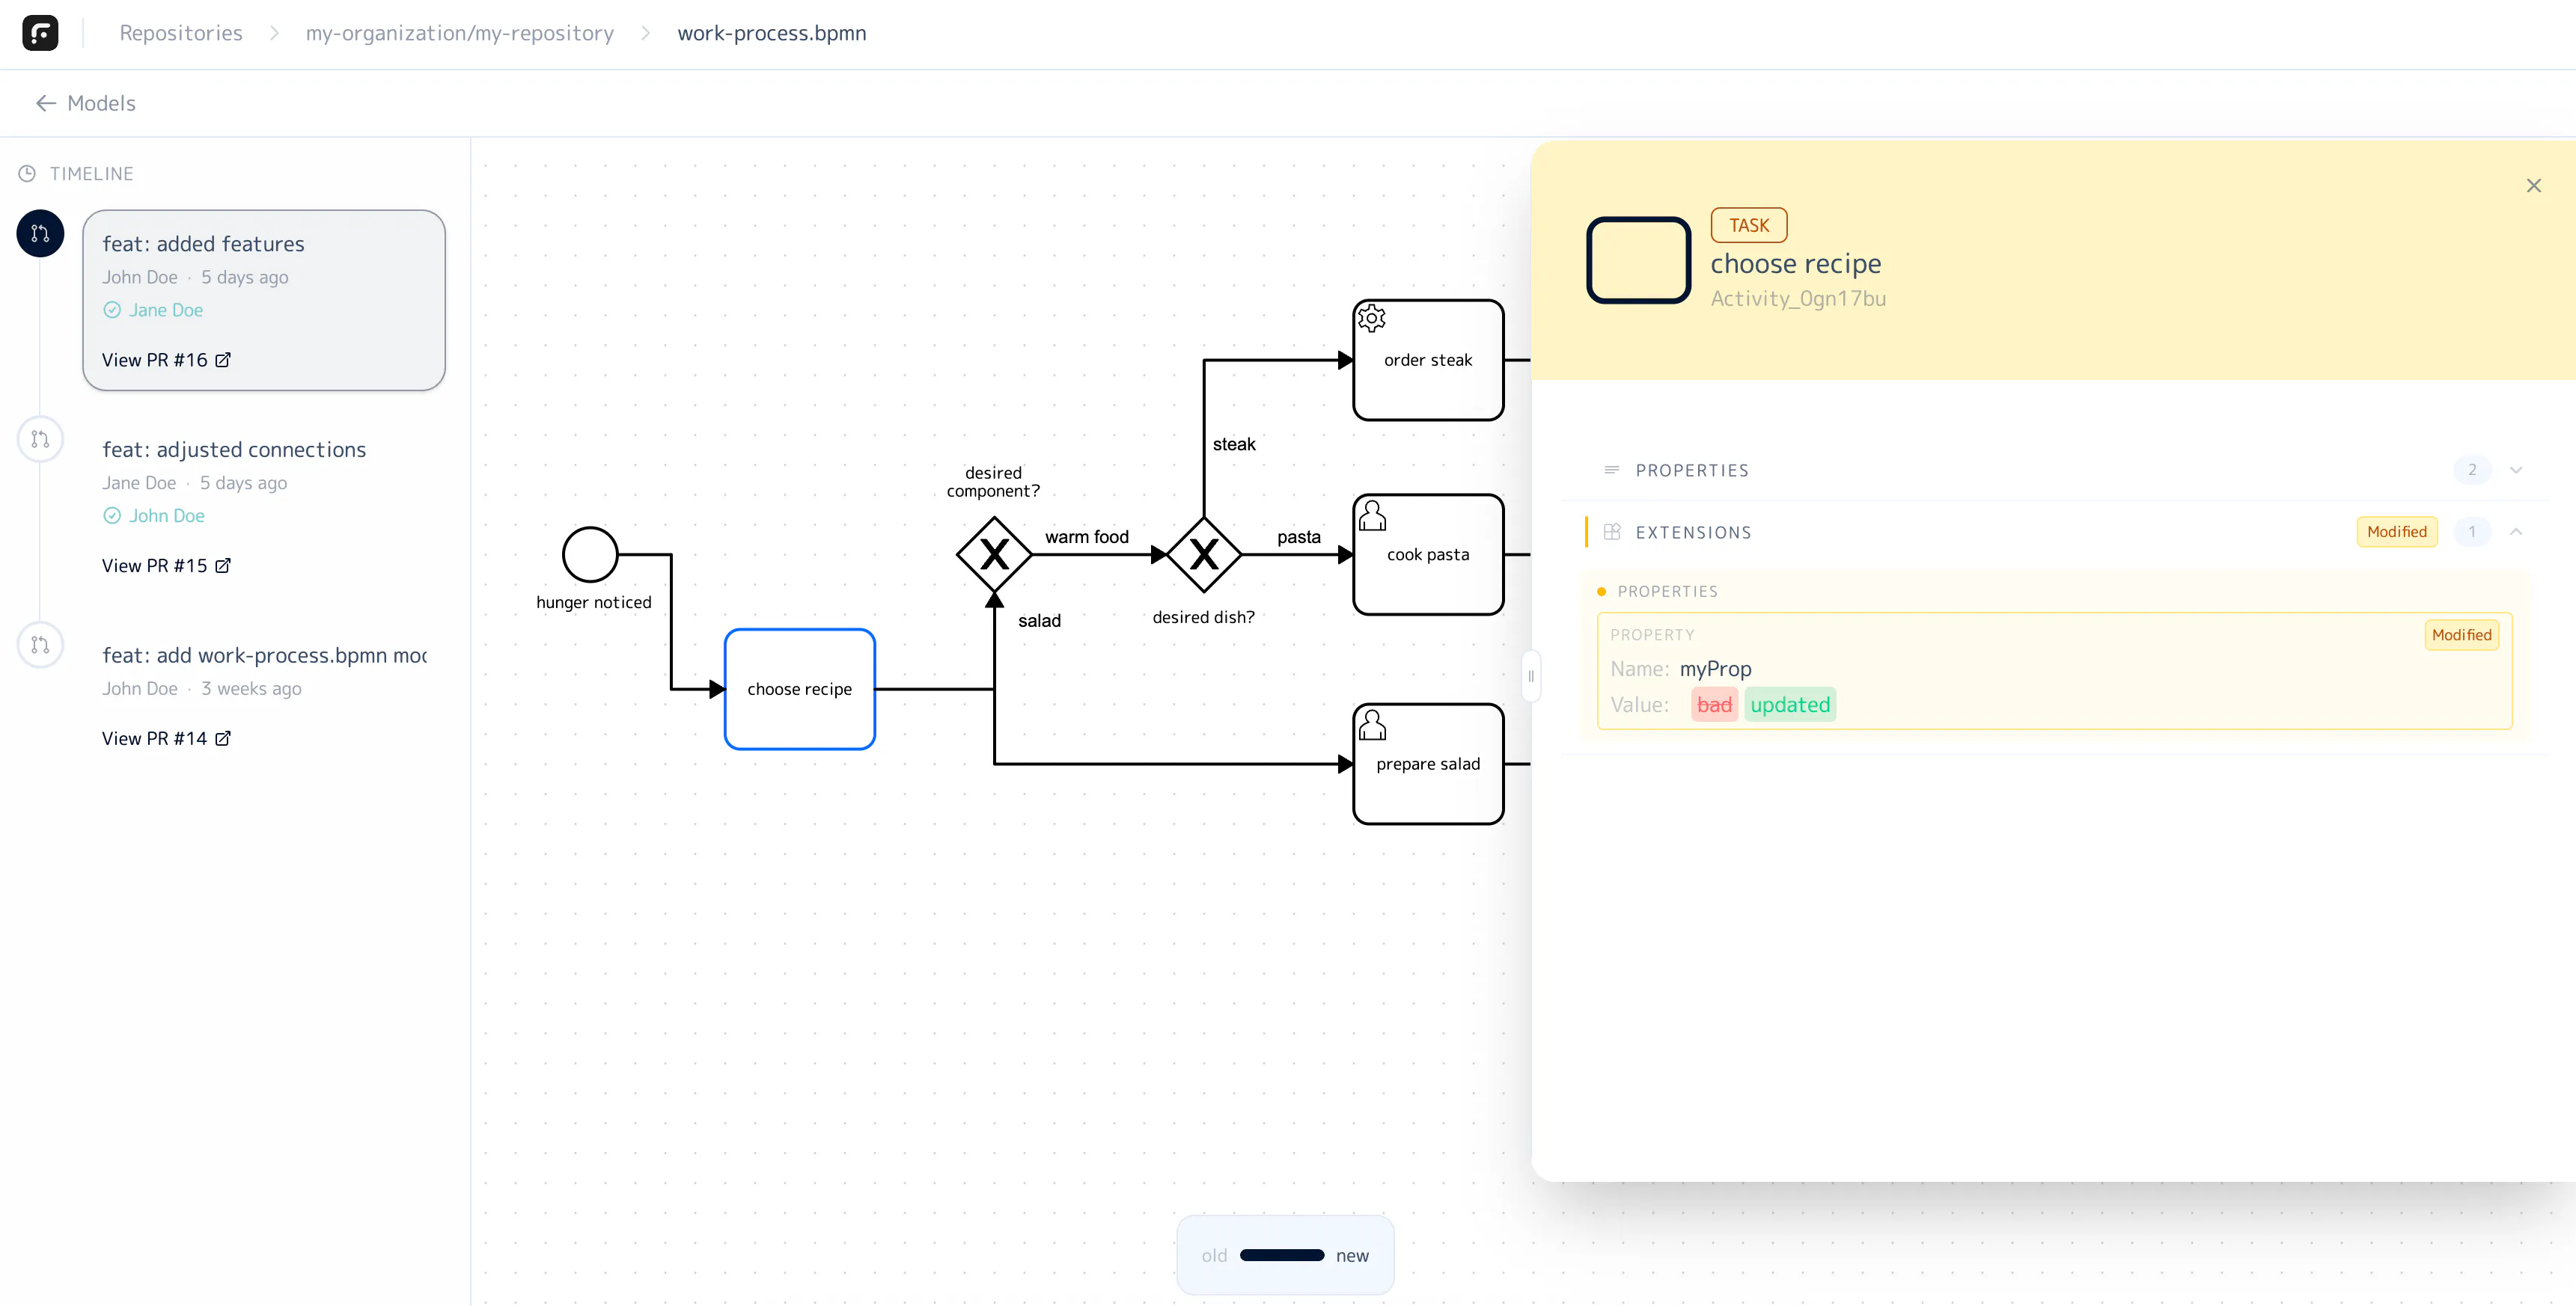Open external link icon beside View PR #16

223,360
